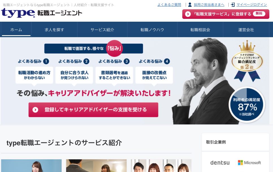The height and width of the screenshot is (172, 273).
Task: Open the よくあるご質問 link
Action: pyautogui.click(x=169, y=5)
